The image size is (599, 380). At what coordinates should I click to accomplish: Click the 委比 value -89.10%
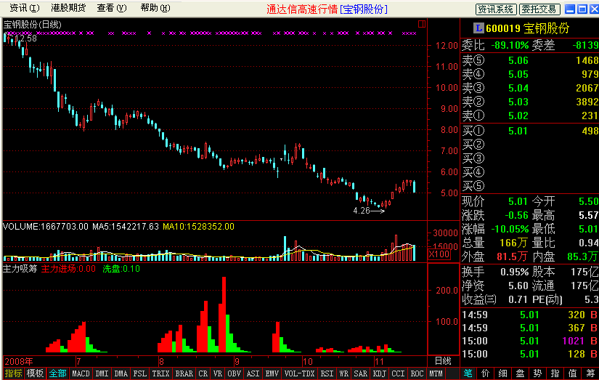coord(510,45)
